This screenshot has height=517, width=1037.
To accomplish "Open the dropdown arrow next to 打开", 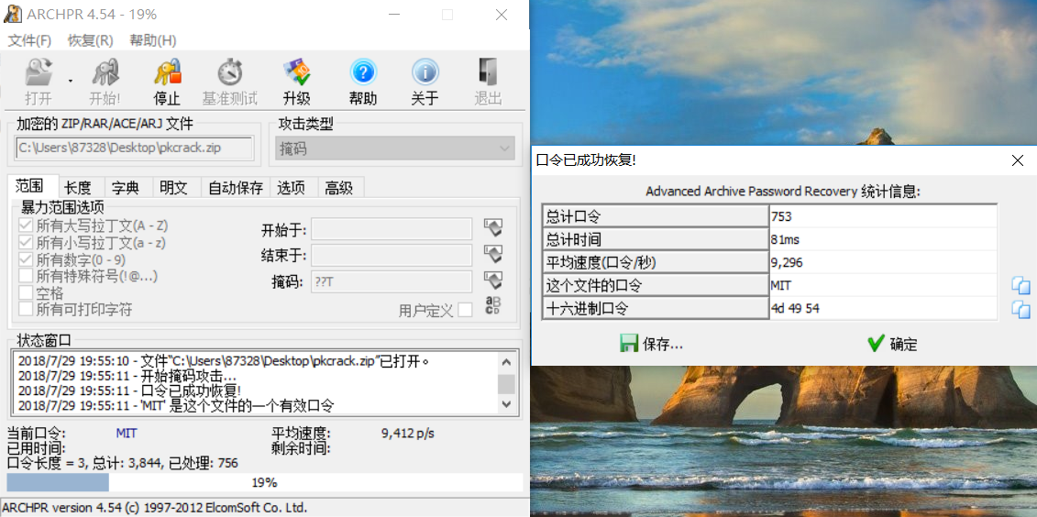I will tap(70, 82).
